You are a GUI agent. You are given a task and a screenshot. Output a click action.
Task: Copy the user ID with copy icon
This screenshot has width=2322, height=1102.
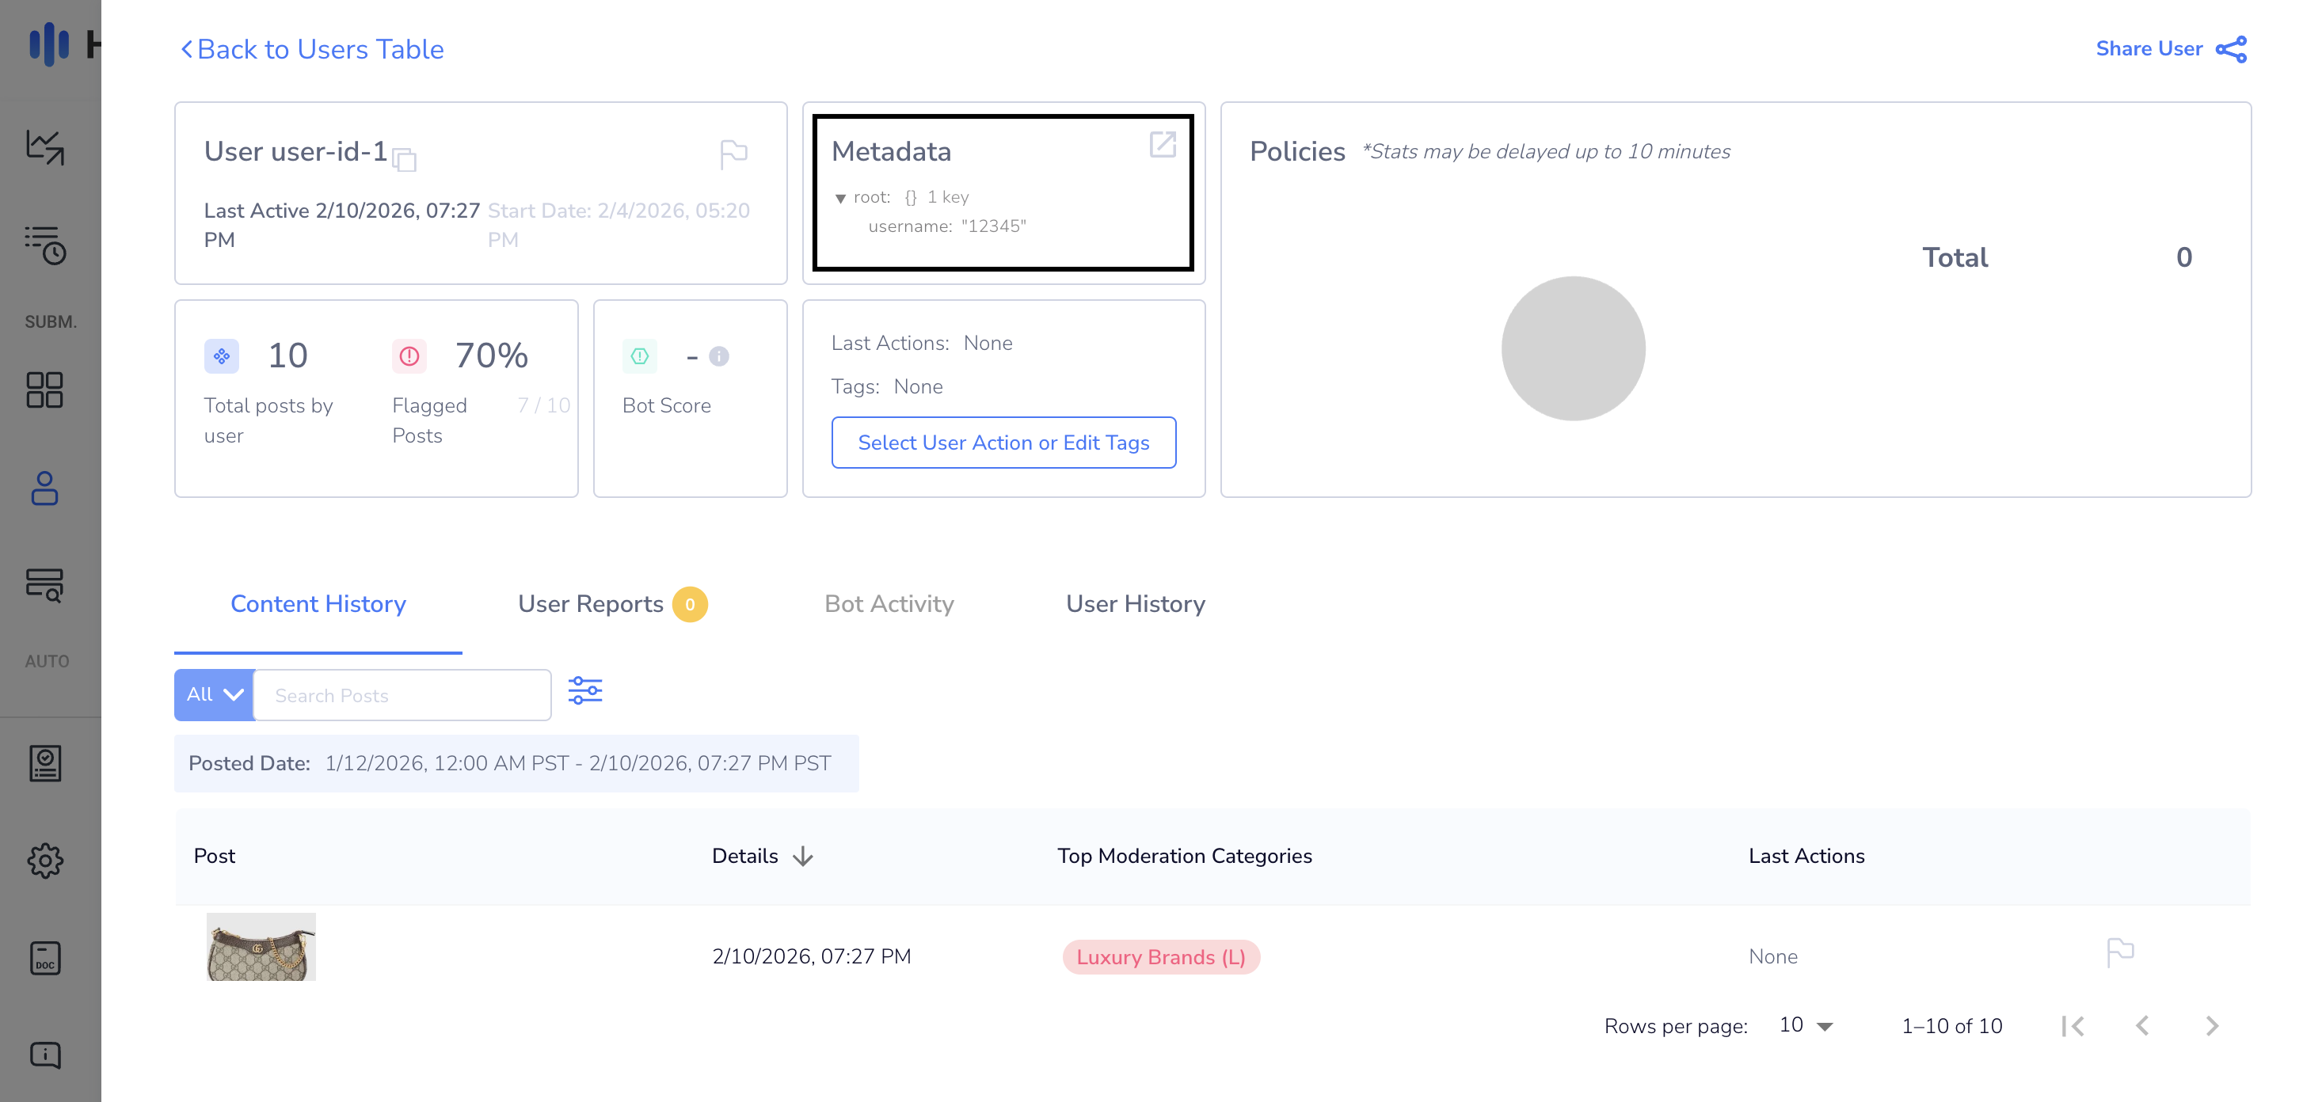pyautogui.click(x=405, y=159)
